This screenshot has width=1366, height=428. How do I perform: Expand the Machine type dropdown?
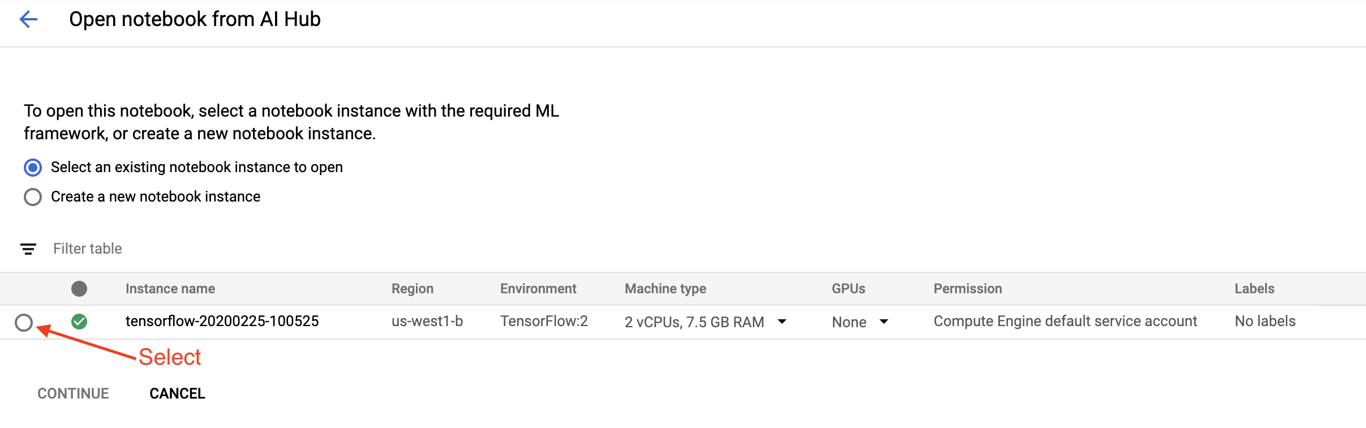click(782, 322)
